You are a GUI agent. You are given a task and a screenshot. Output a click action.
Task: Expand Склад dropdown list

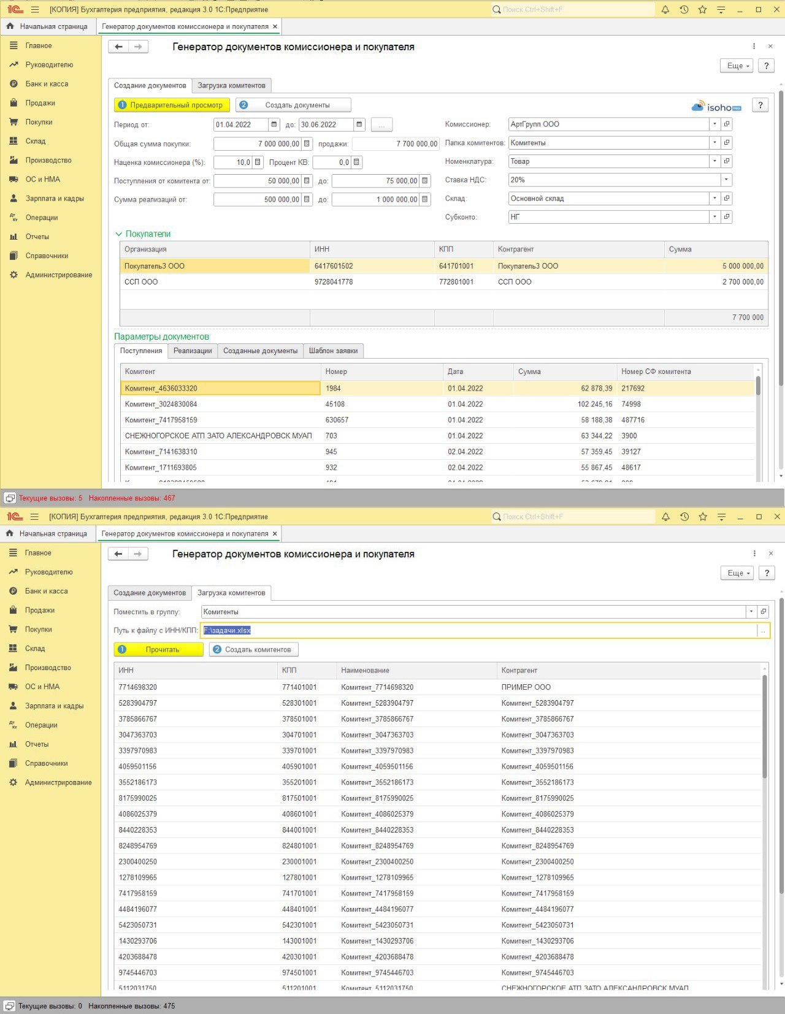pos(714,198)
